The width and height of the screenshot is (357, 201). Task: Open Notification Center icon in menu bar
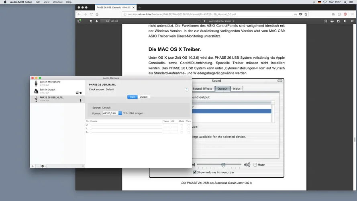(x=351, y=2)
